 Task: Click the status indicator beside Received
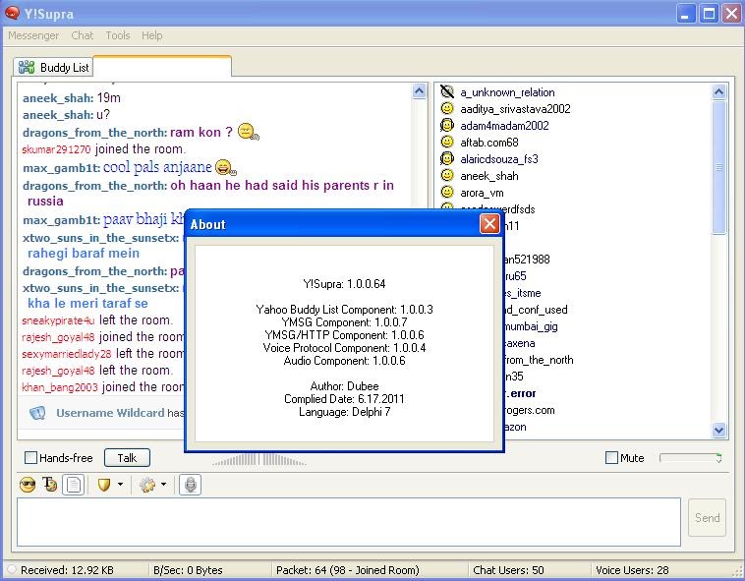coord(12,569)
